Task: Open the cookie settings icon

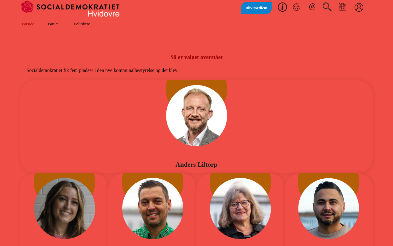Action: point(297,7)
